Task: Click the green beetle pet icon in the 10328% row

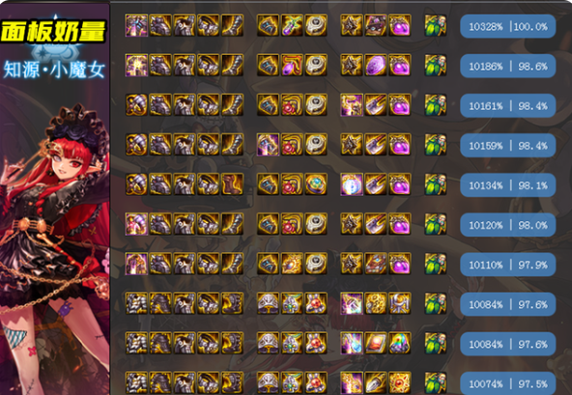Action: 436,25
